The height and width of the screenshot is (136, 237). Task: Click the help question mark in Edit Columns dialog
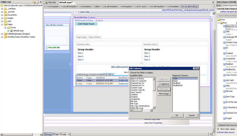194,68
